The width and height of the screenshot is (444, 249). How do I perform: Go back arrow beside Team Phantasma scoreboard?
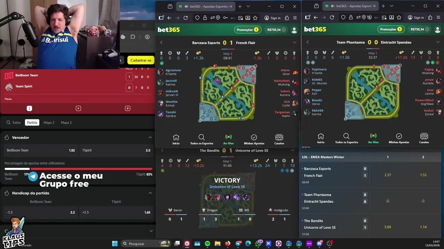pos(308,42)
